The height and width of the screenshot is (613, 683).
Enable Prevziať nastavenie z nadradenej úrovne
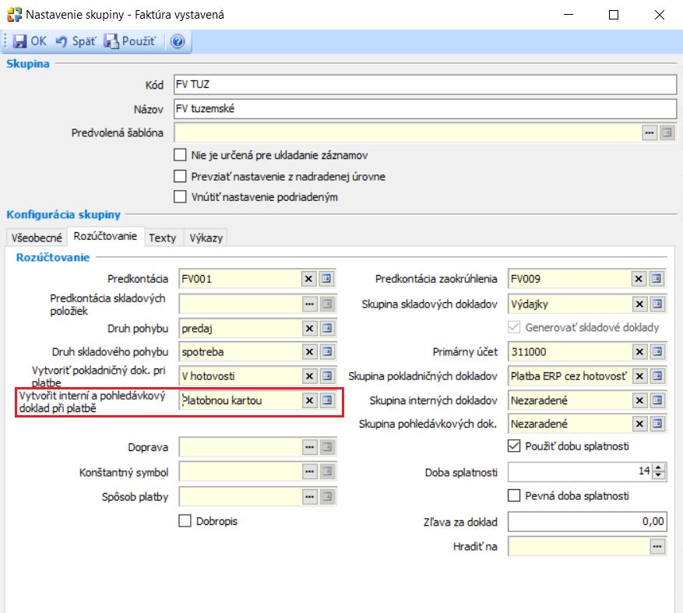180,176
